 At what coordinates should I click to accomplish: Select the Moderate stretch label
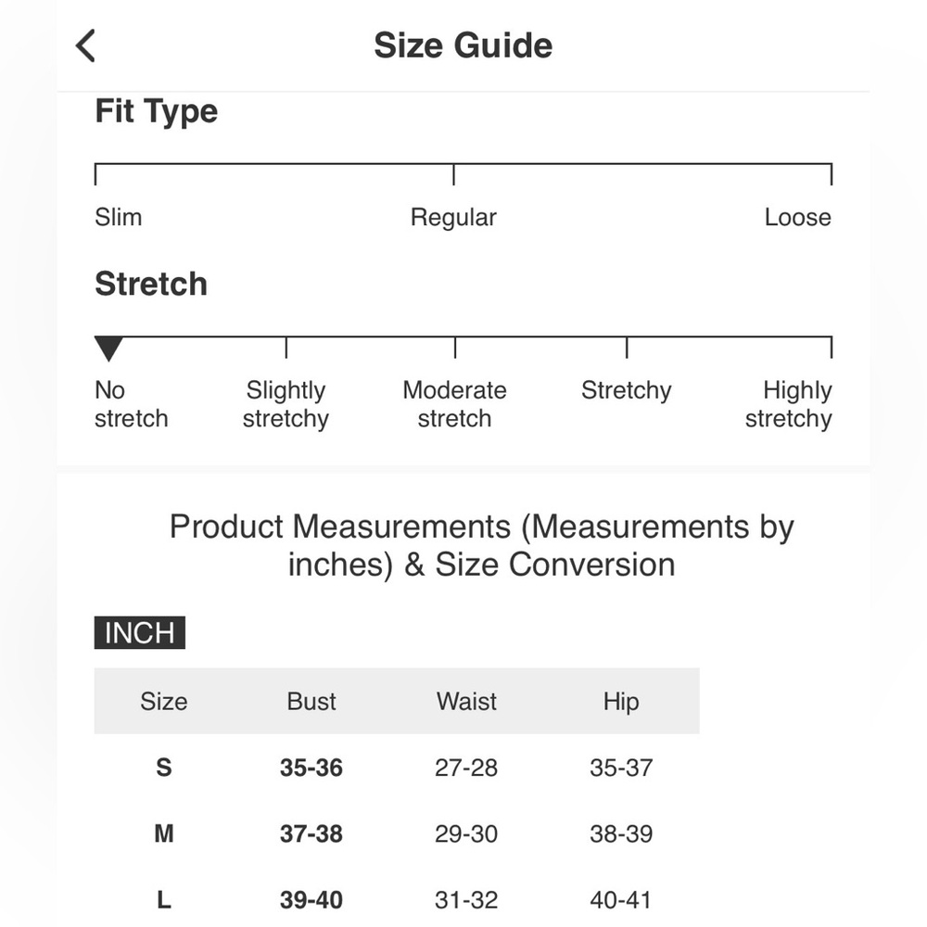click(454, 404)
